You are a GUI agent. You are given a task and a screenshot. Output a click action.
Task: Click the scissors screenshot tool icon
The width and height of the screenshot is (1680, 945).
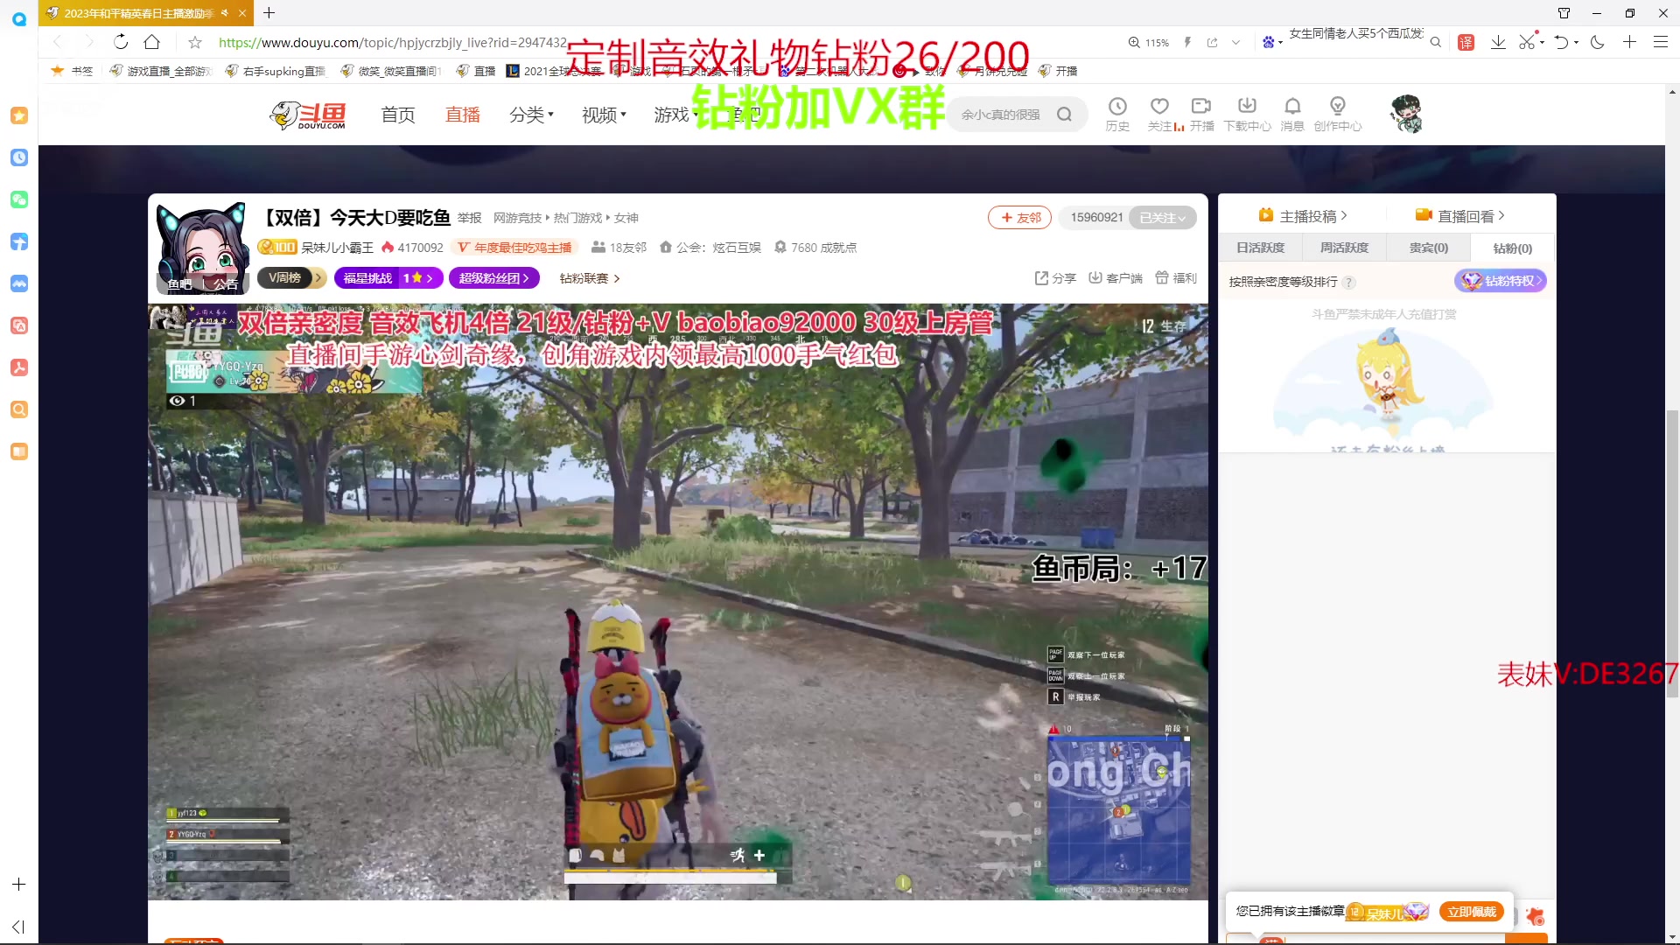(x=1527, y=42)
